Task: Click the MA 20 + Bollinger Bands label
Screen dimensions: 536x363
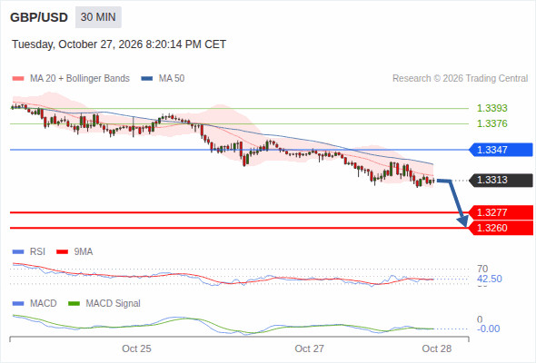Action: [x=80, y=79]
